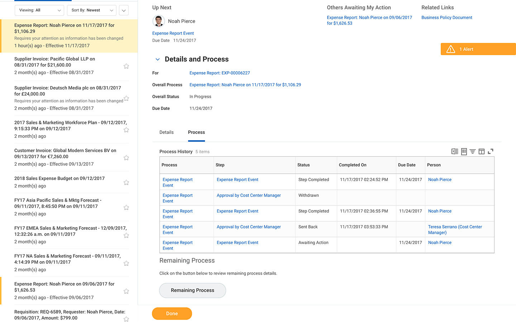The height and width of the screenshot is (322, 516).
Task: Export Process History table to Excel
Action: (x=454, y=151)
